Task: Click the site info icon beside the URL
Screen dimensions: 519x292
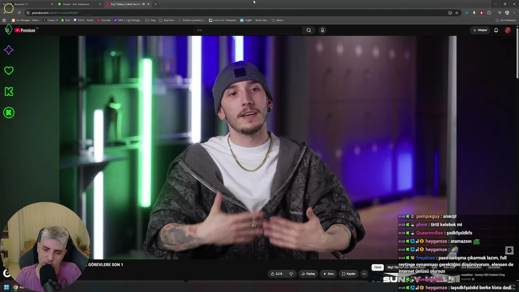Action: (x=28, y=13)
